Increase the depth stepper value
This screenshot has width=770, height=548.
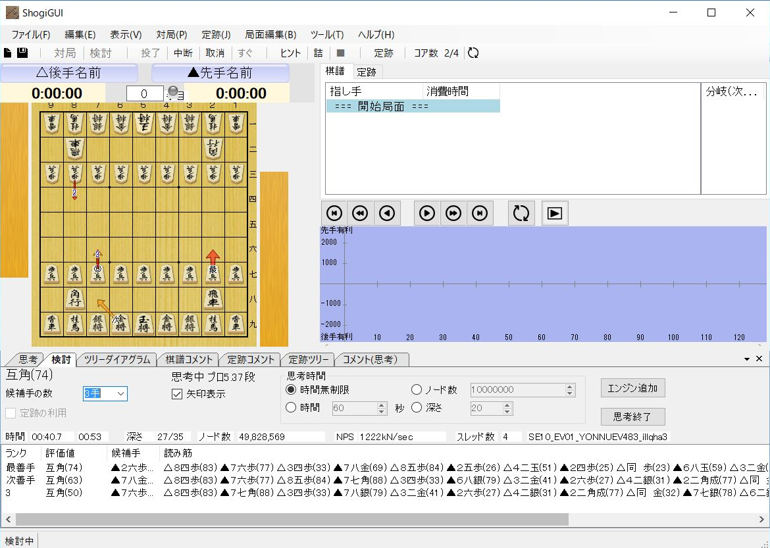(x=508, y=405)
